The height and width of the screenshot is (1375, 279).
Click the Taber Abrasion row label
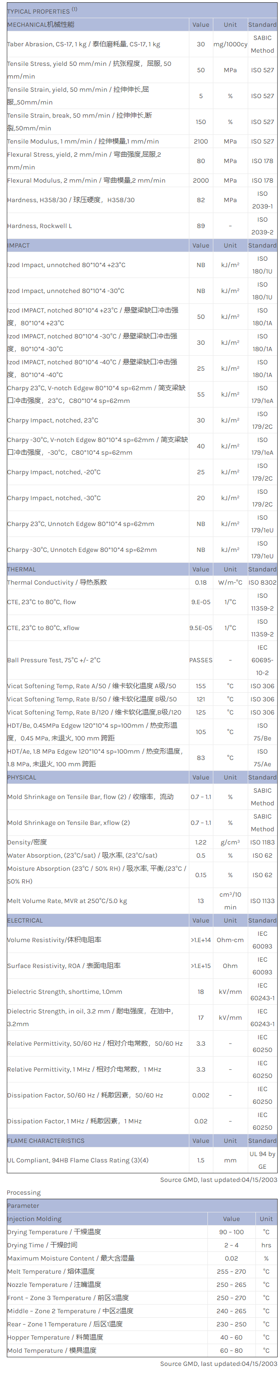coord(84,45)
